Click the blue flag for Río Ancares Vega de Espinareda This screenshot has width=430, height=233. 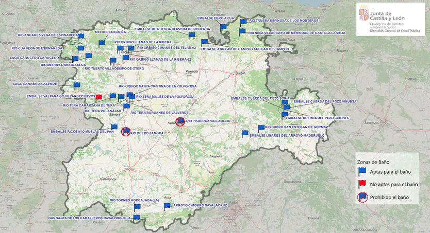click(x=80, y=37)
